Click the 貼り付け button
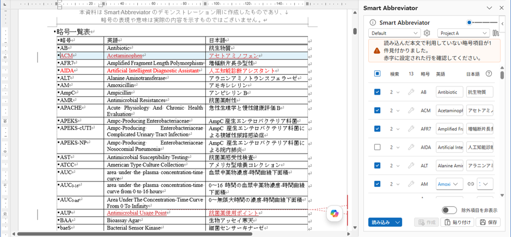This screenshot has height=237, width=511. click(x=457, y=222)
